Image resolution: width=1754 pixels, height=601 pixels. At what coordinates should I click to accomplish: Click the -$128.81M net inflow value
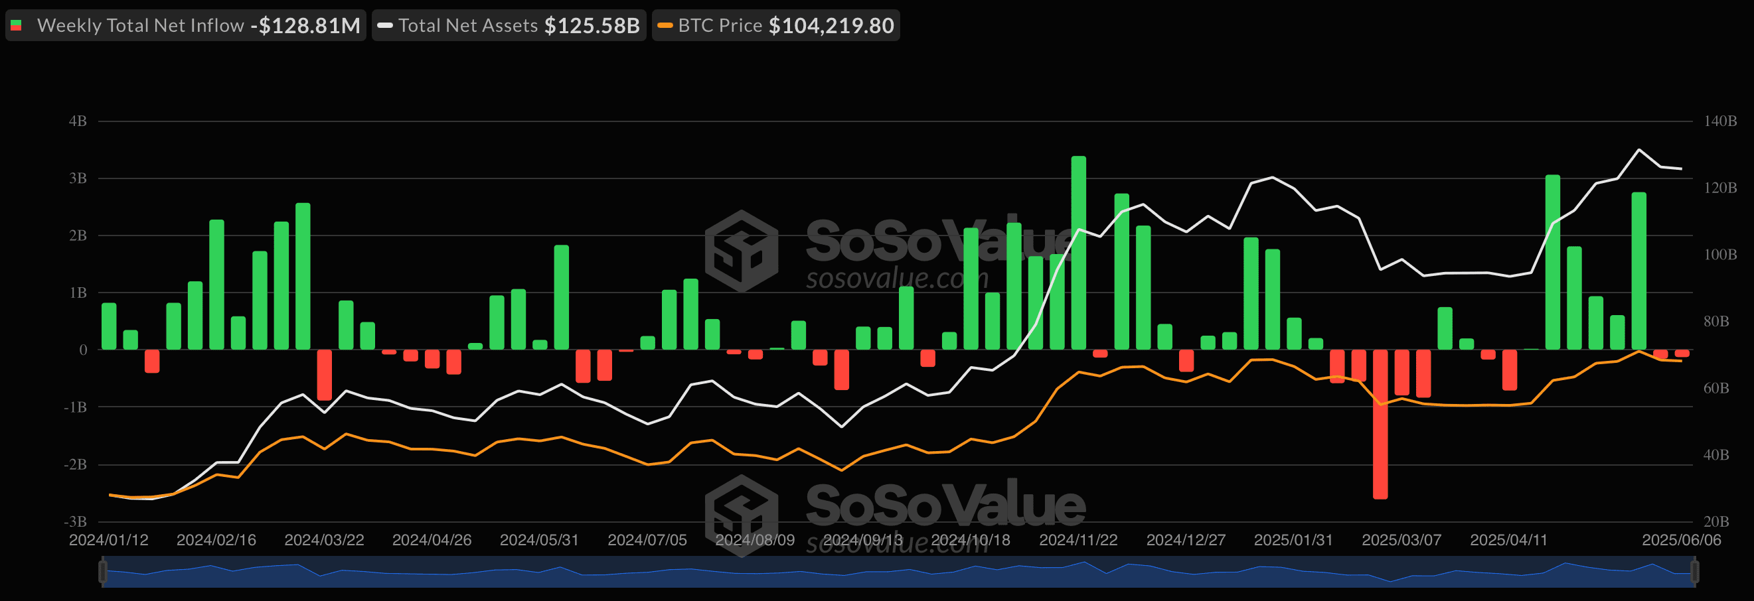[x=305, y=26]
